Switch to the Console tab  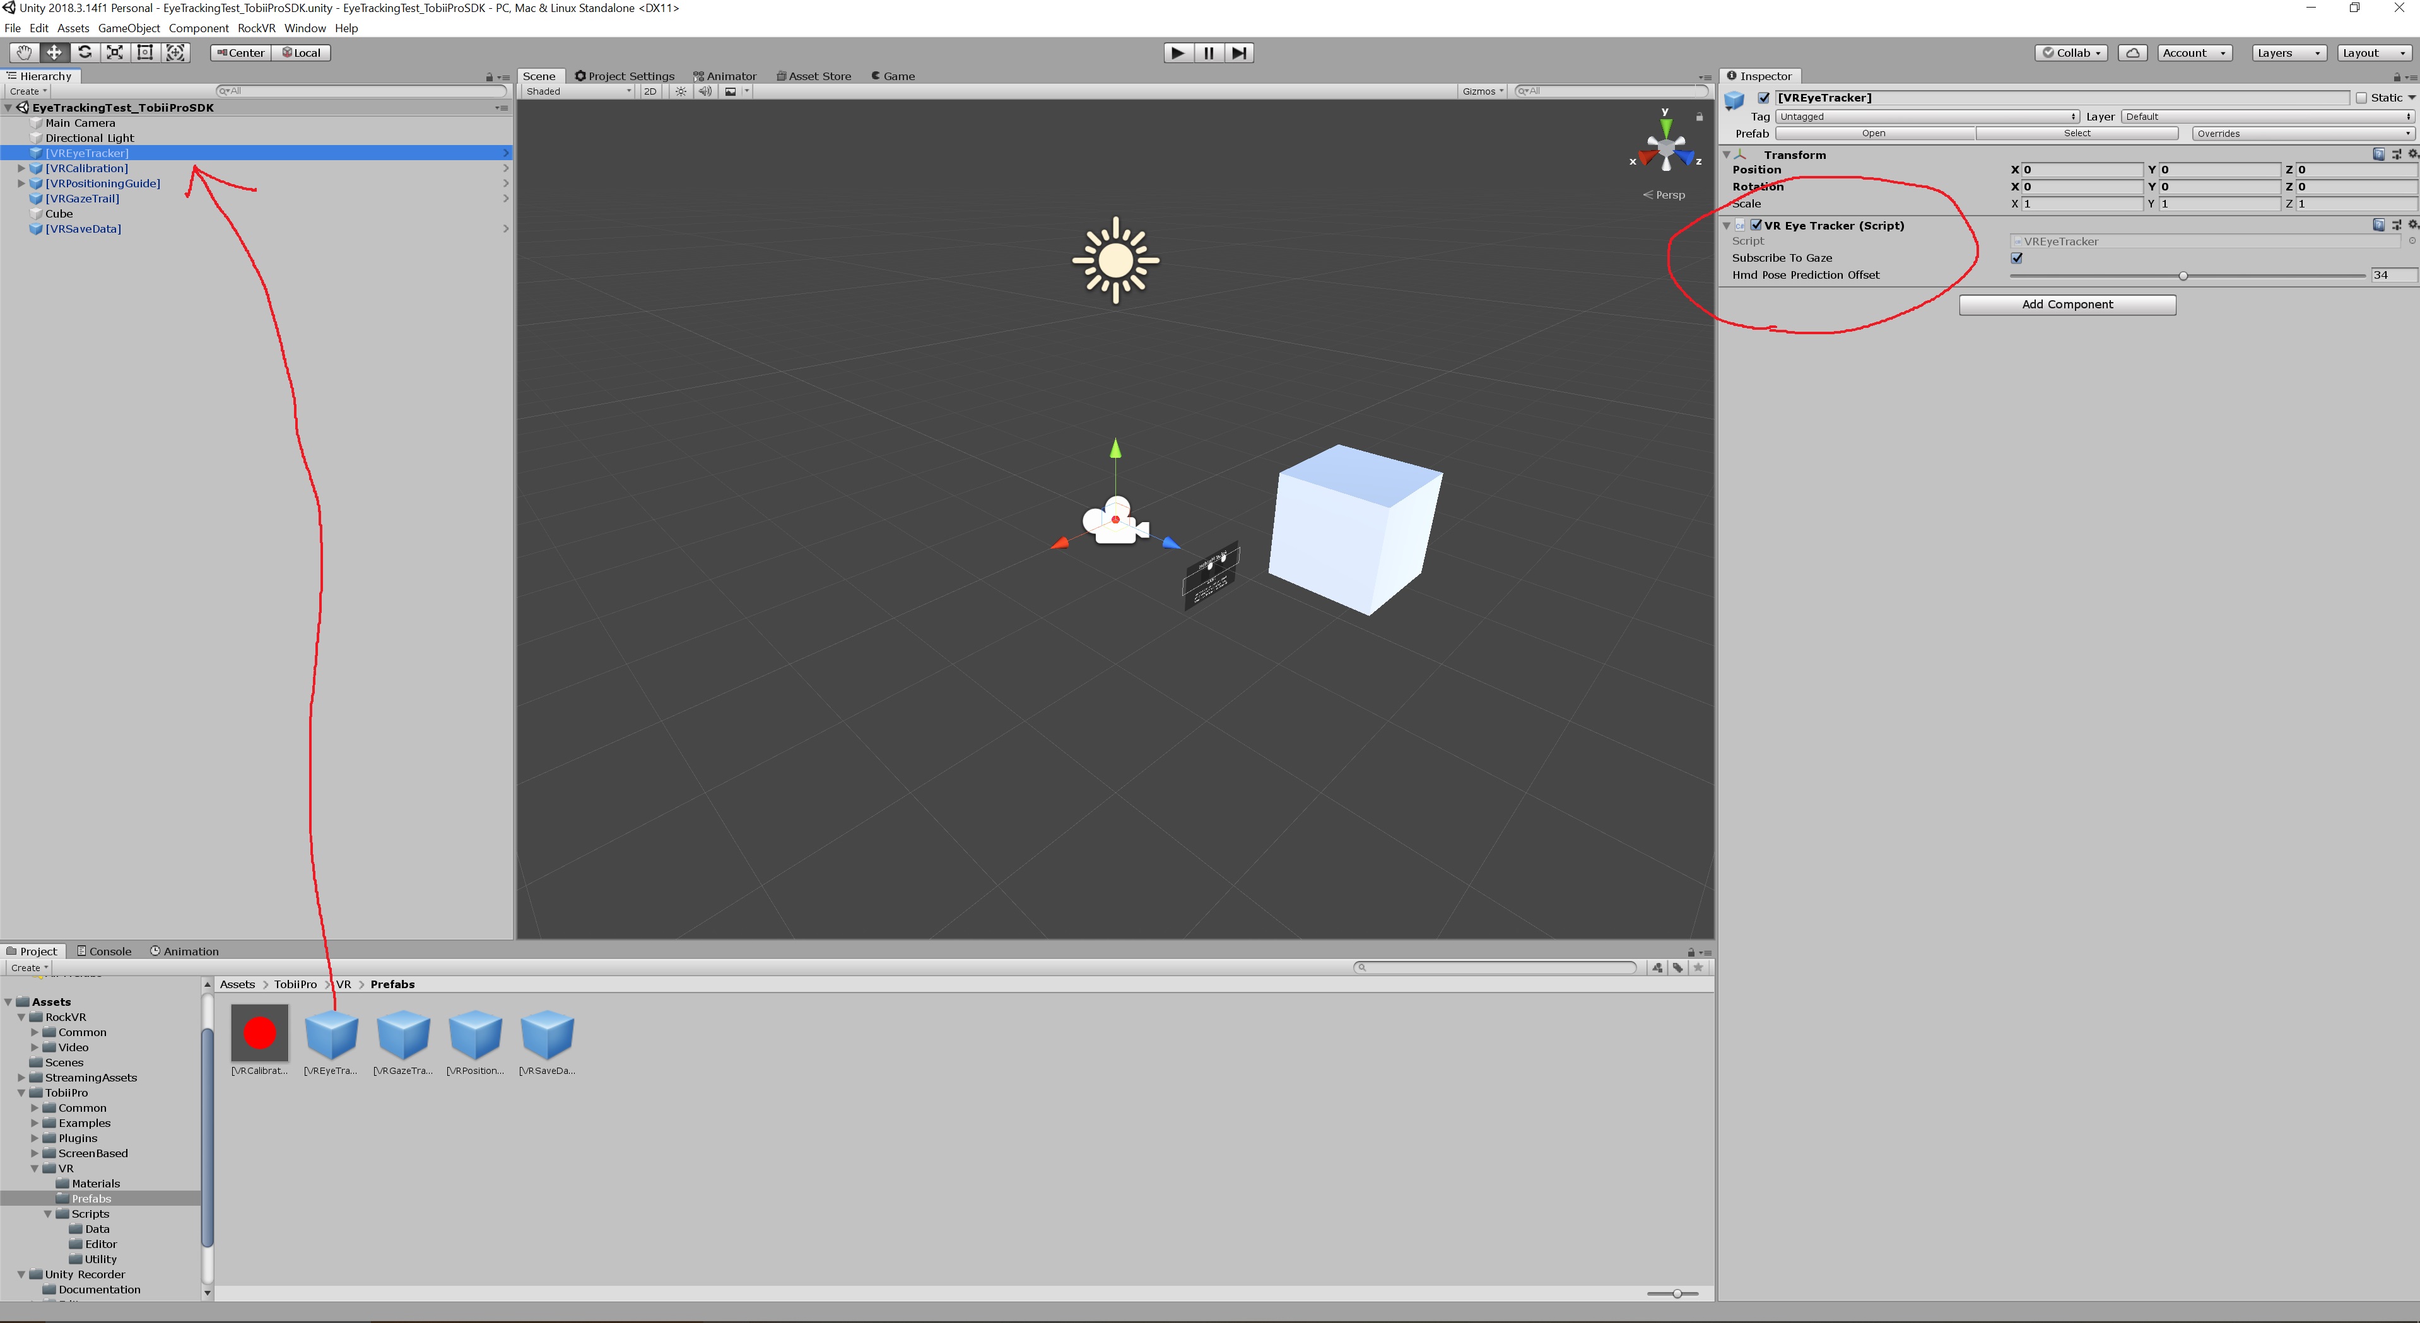coord(104,951)
